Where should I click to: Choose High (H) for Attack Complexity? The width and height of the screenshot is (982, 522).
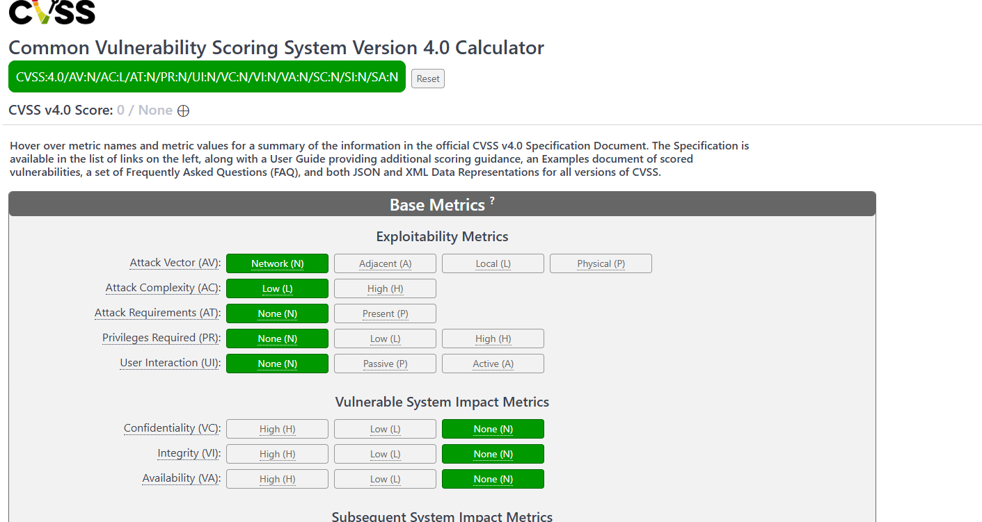pyautogui.click(x=385, y=288)
